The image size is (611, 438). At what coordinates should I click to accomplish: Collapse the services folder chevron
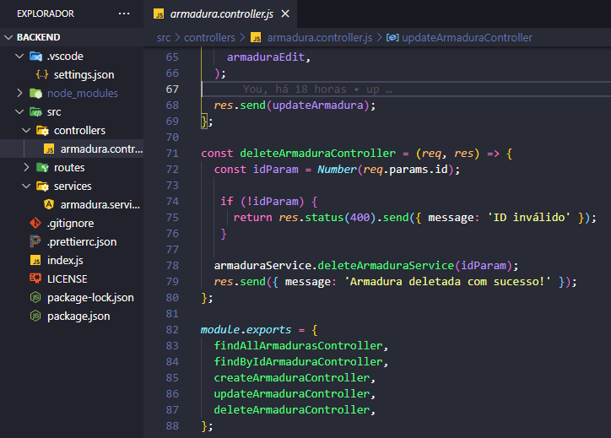click(26, 186)
